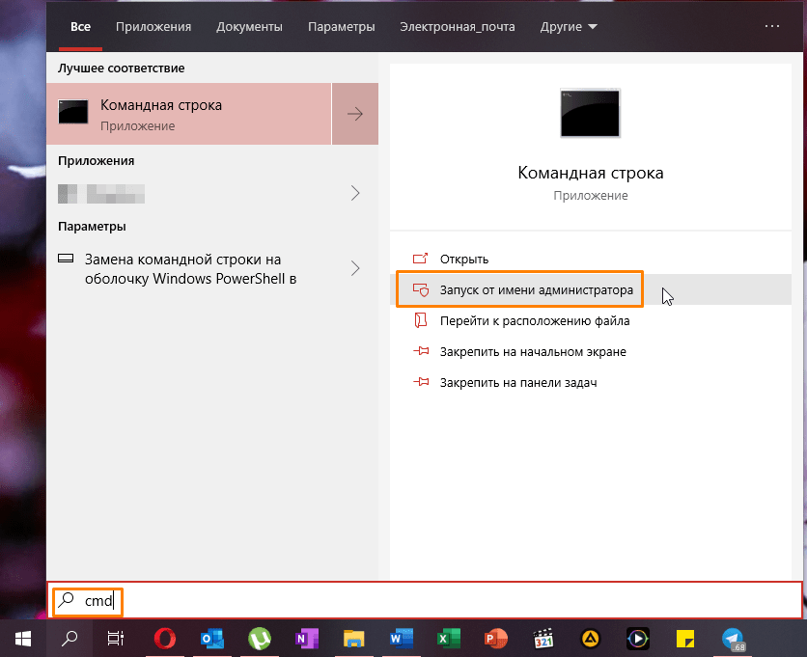
Task: Open the three-dot options menu
Action: pos(772,26)
